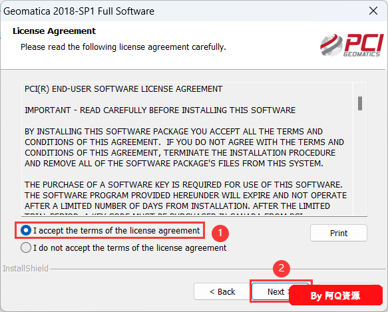This screenshot has height=312, width=388.
Task: Choose I do not accept the terms option
Action: (26, 247)
